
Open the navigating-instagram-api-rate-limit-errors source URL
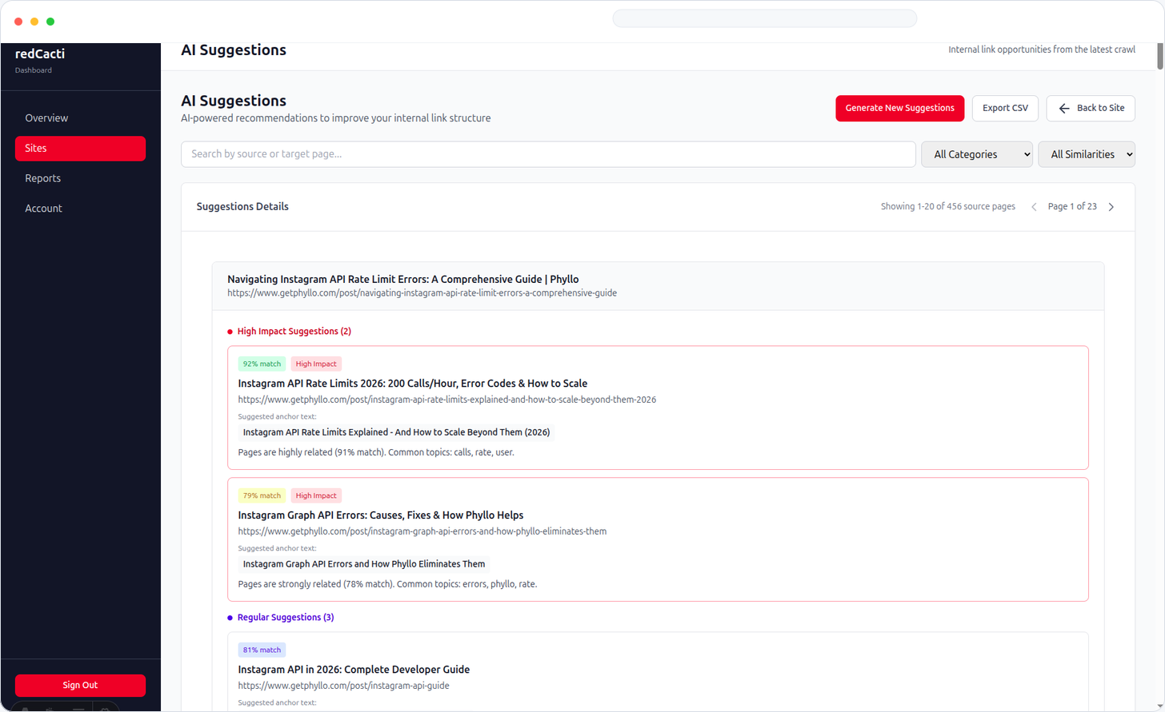coord(422,293)
